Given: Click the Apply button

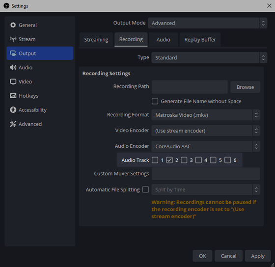Looking at the screenshot, I should click(258, 256).
